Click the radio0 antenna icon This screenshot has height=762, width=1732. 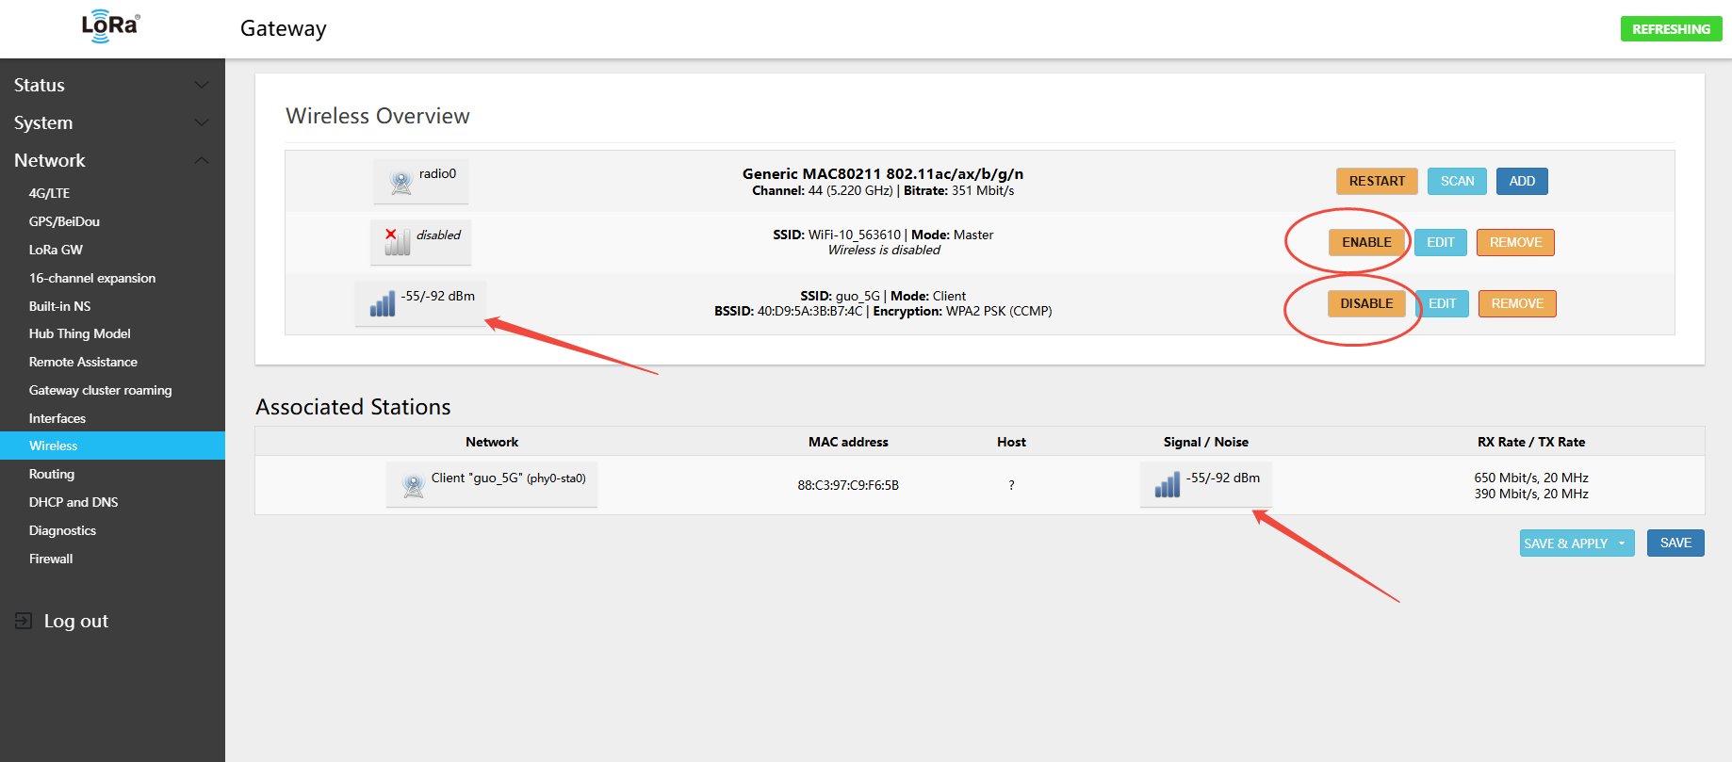point(401,182)
